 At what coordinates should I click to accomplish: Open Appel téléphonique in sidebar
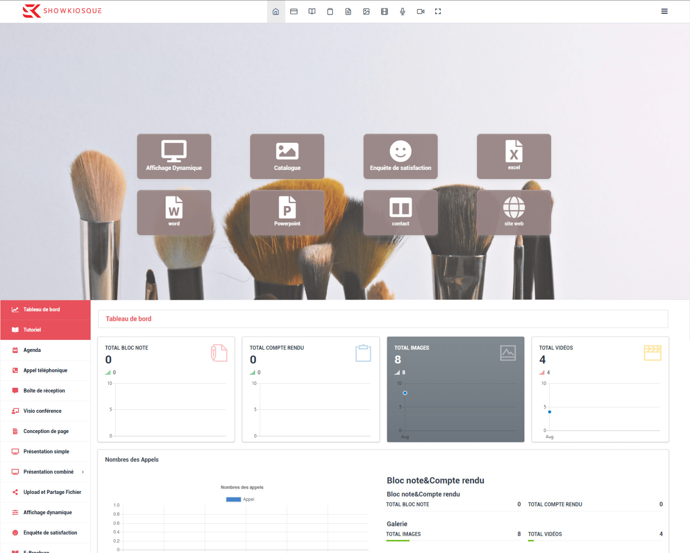click(45, 371)
